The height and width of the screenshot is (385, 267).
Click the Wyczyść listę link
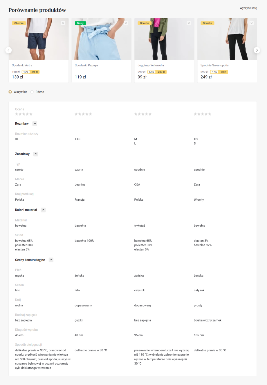tap(248, 8)
